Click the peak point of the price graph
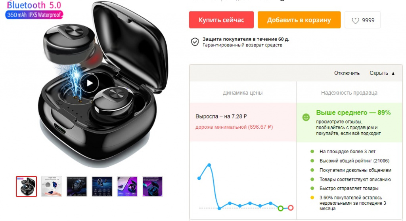The height and width of the screenshot is (221, 406). [209, 165]
